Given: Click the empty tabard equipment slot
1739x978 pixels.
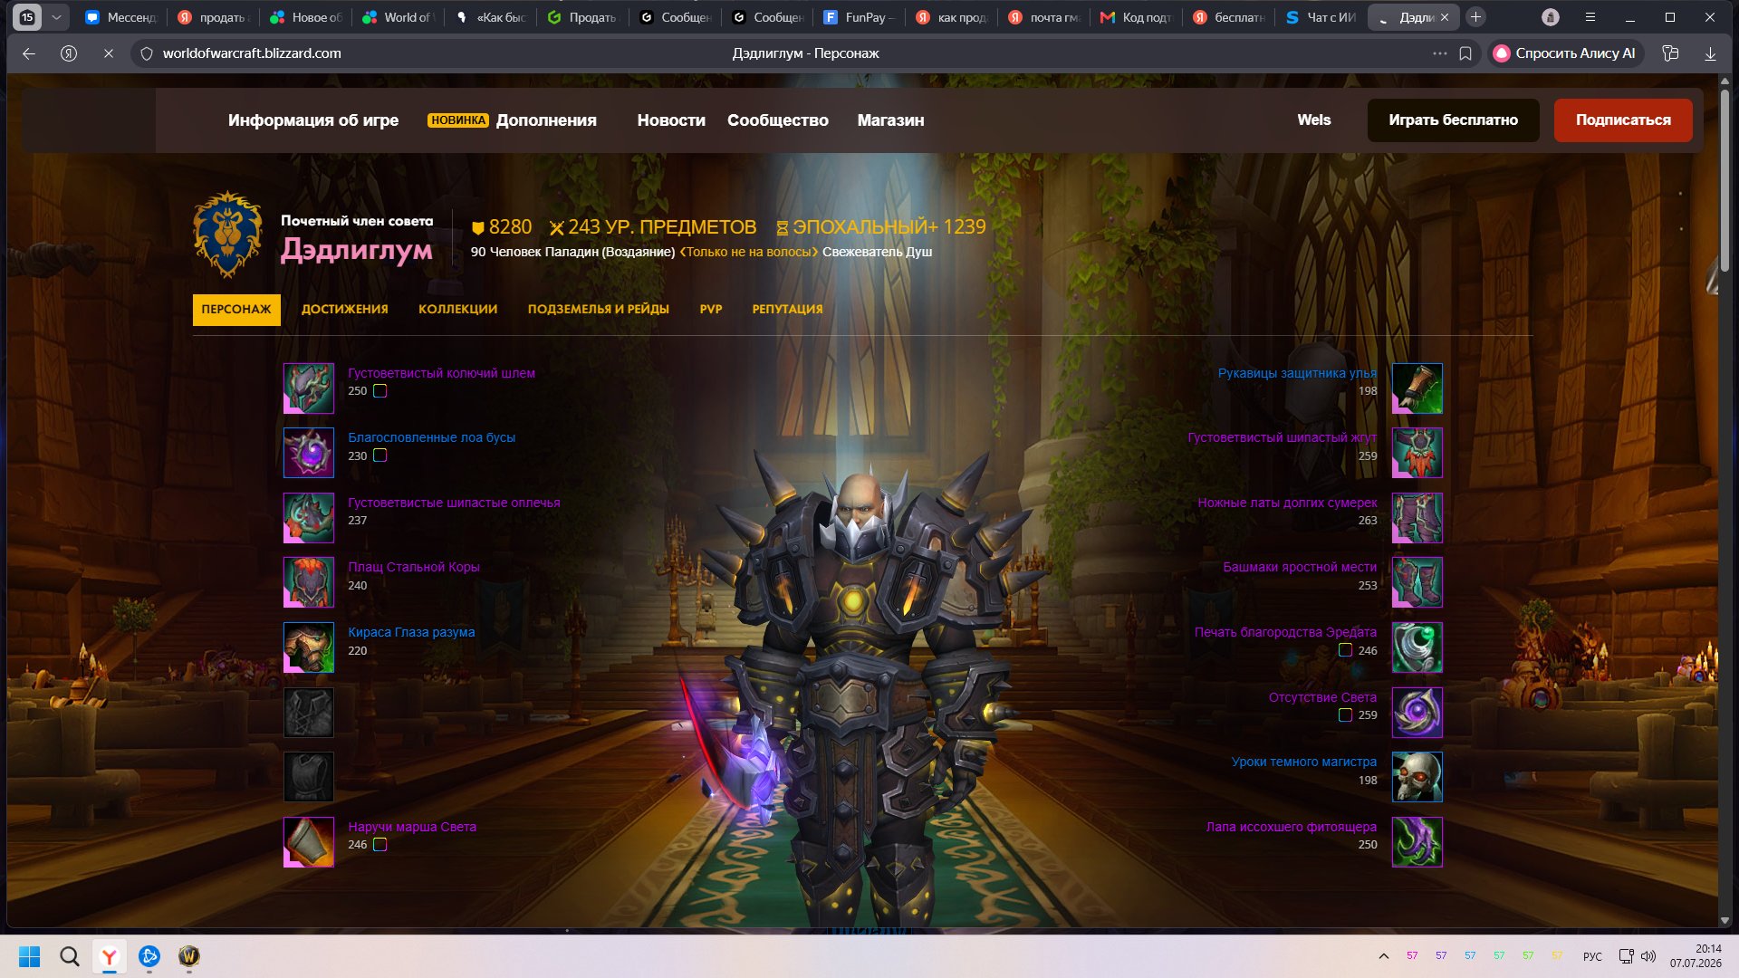Looking at the screenshot, I should pos(309,777).
